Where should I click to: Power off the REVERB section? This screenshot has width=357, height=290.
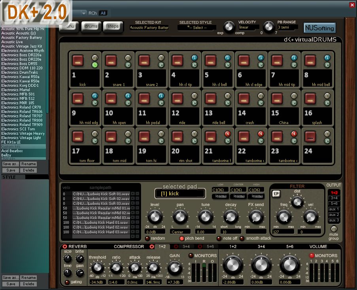[64, 246]
